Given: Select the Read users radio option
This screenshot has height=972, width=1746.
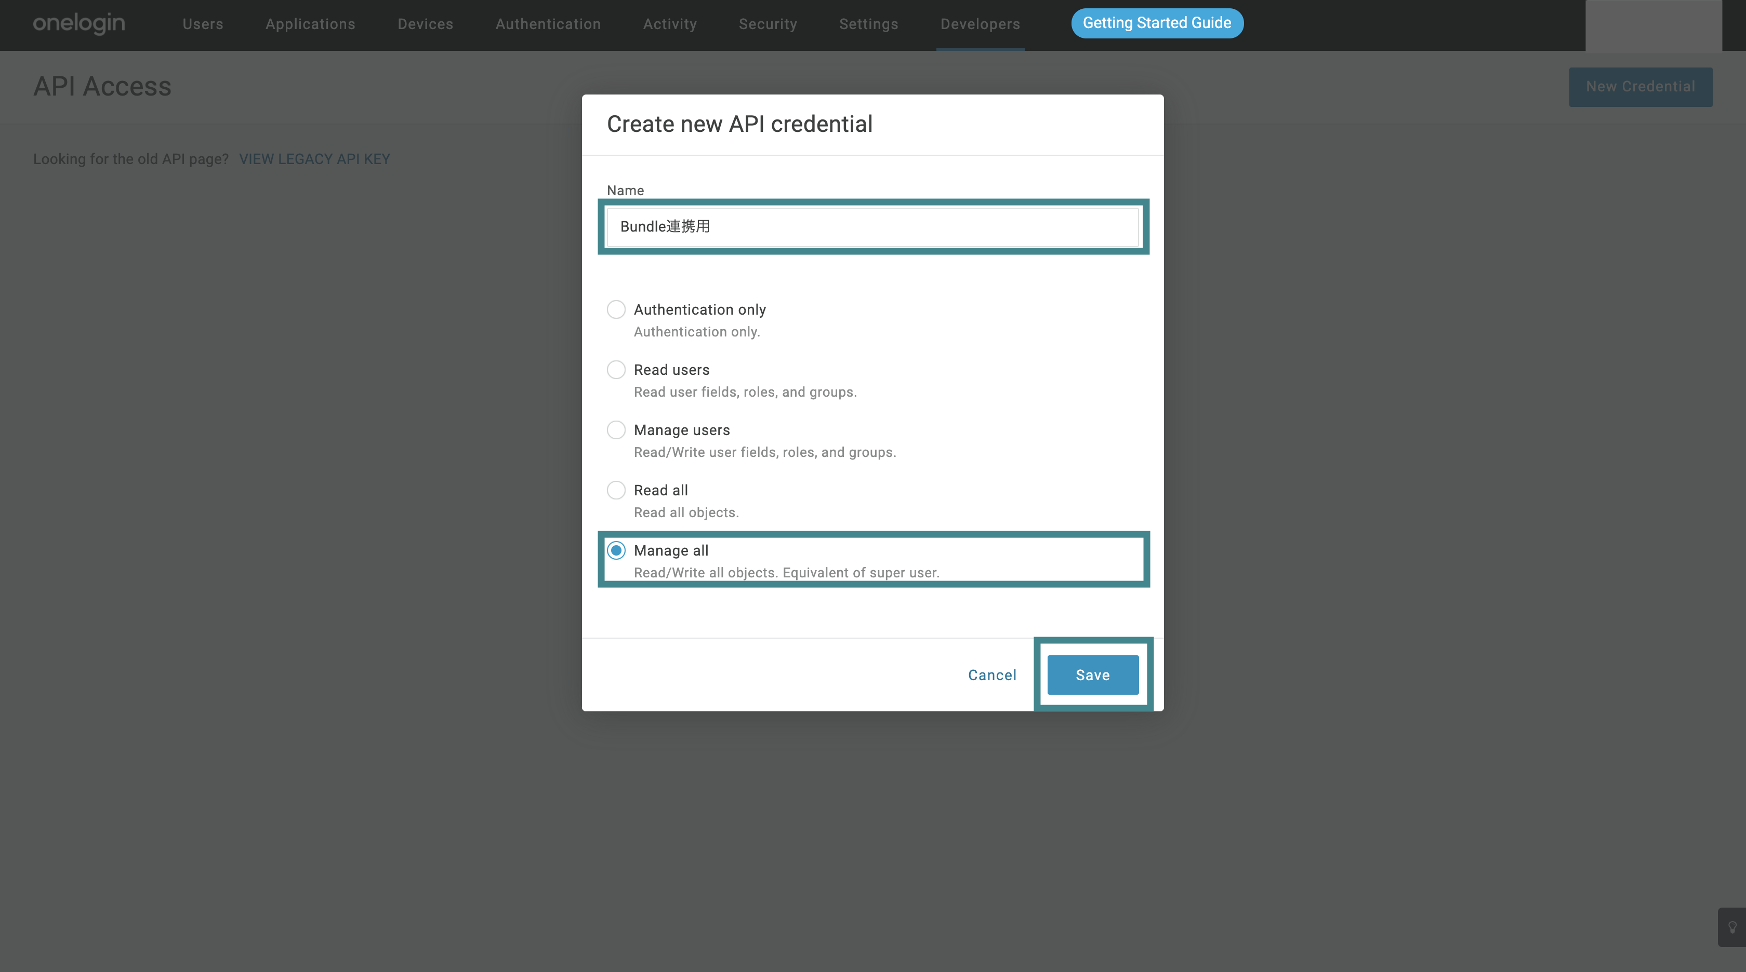Looking at the screenshot, I should 616,370.
